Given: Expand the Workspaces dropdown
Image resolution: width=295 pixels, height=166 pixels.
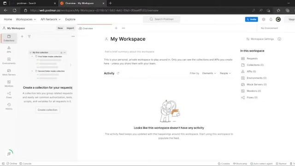Looking at the screenshot, I should coord(26,19).
